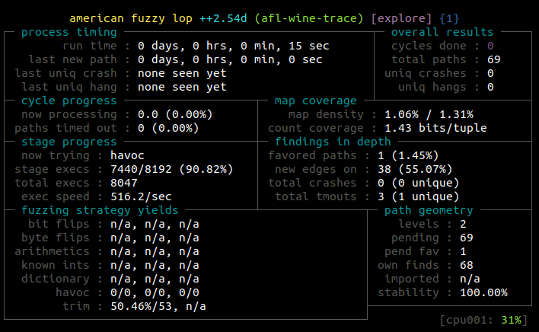
Task: Click the 'overall results' section header
Action: pos(442,32)
